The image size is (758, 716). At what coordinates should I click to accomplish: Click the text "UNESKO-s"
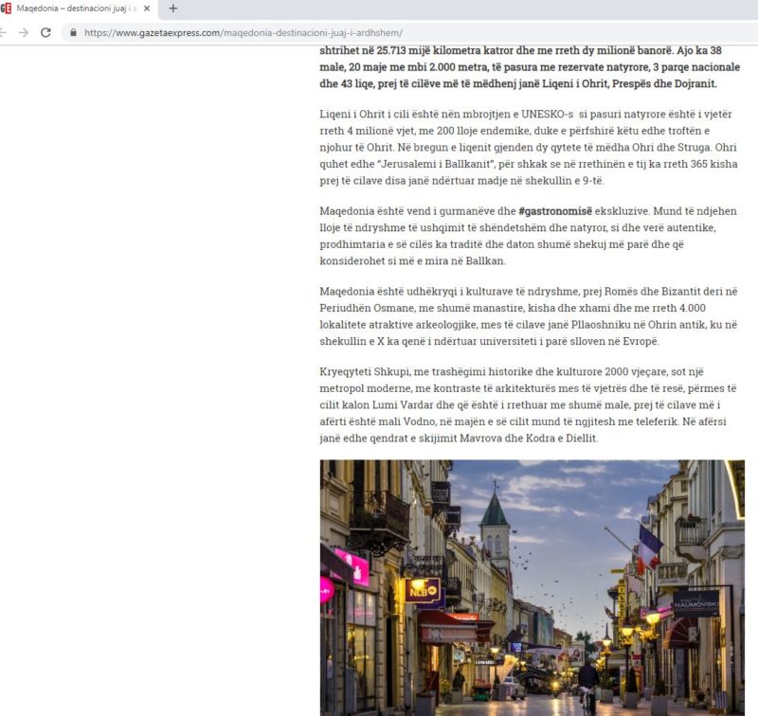[548, 114]
